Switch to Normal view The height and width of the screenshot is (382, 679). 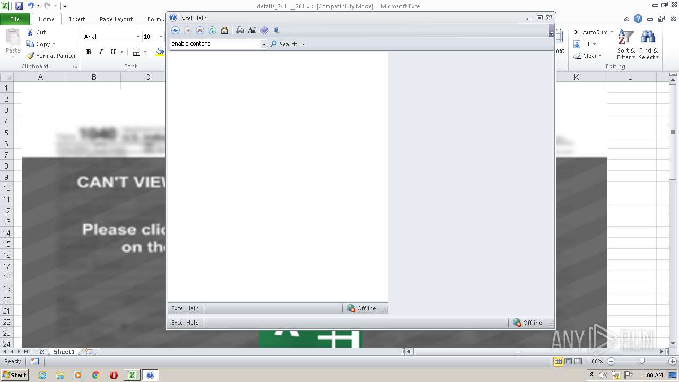pyautogui.click(x=558, y=361)
